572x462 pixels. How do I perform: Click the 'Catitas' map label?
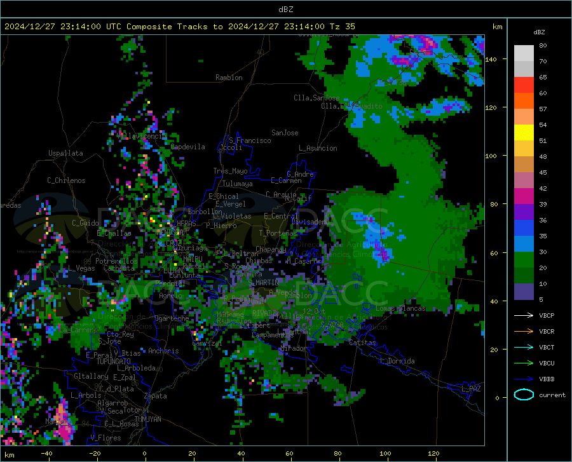coord(362,343)
